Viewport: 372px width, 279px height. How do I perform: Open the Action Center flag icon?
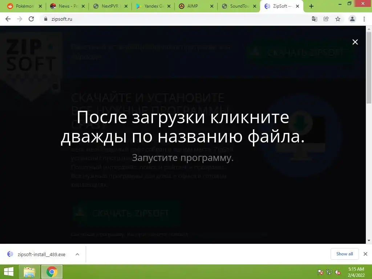(320, 272)
